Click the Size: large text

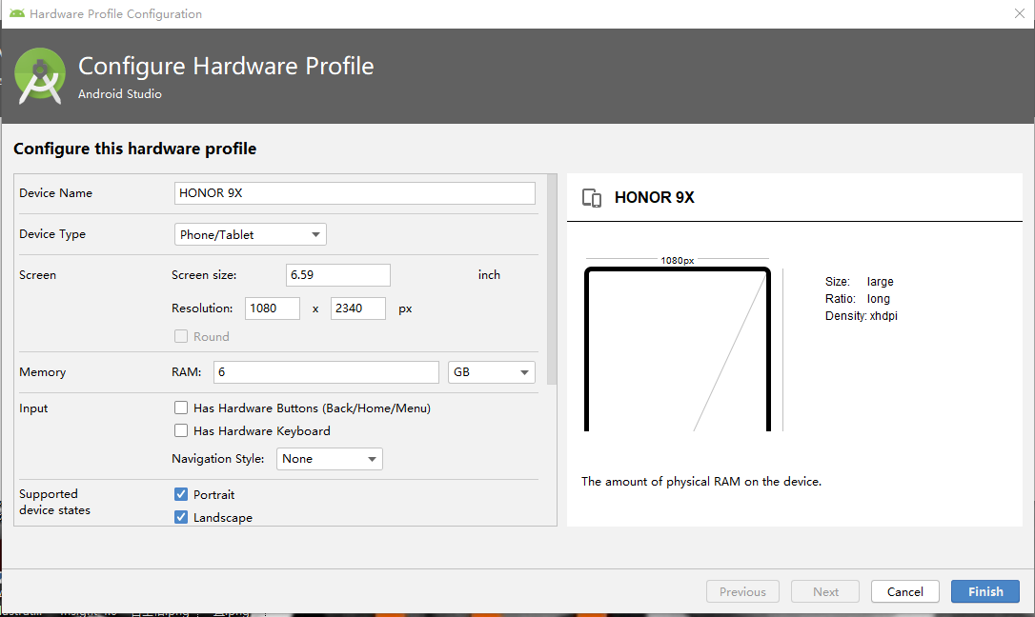click(859, 282)
